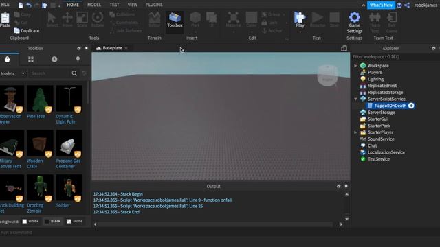
Task: Click the share icon near username
Action: [x=407, y=5]
